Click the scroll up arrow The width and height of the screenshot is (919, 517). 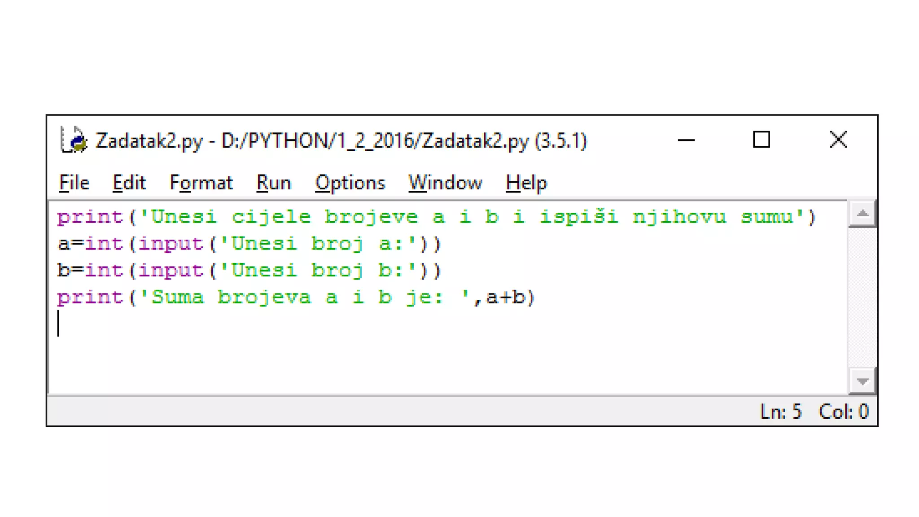(862, 214)
